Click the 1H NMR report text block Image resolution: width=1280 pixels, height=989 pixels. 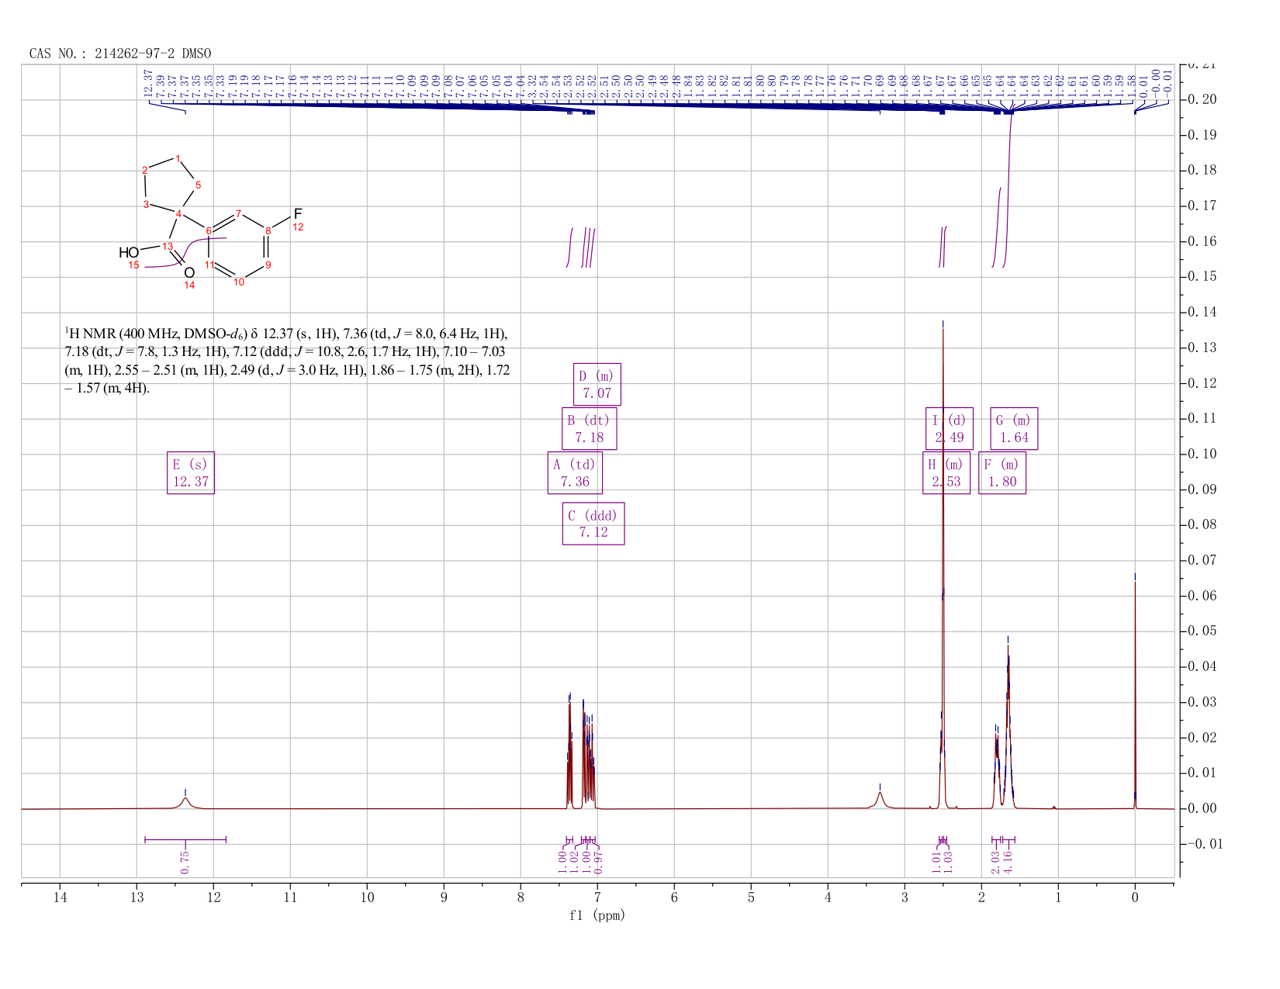click(287, 361)
